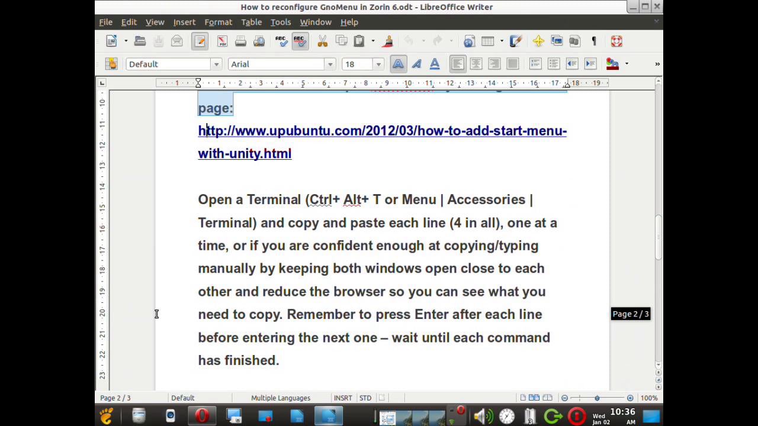Open the Tools menu
Image resolution: width=758 pixels, height=426 pixels.
pos(281,22)
